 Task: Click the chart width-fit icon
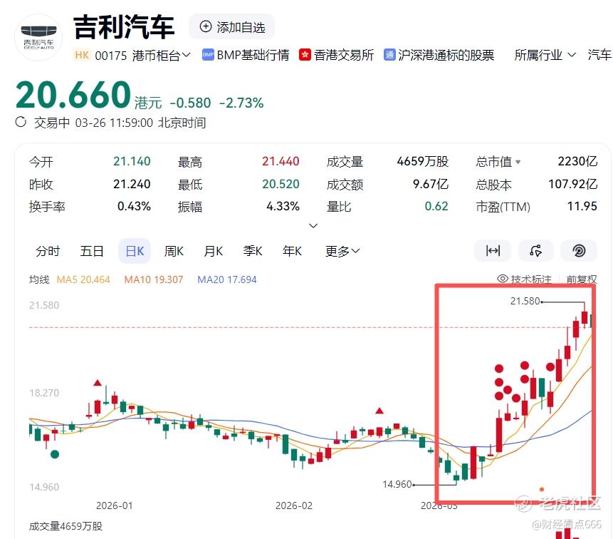[x=493, y=250]
